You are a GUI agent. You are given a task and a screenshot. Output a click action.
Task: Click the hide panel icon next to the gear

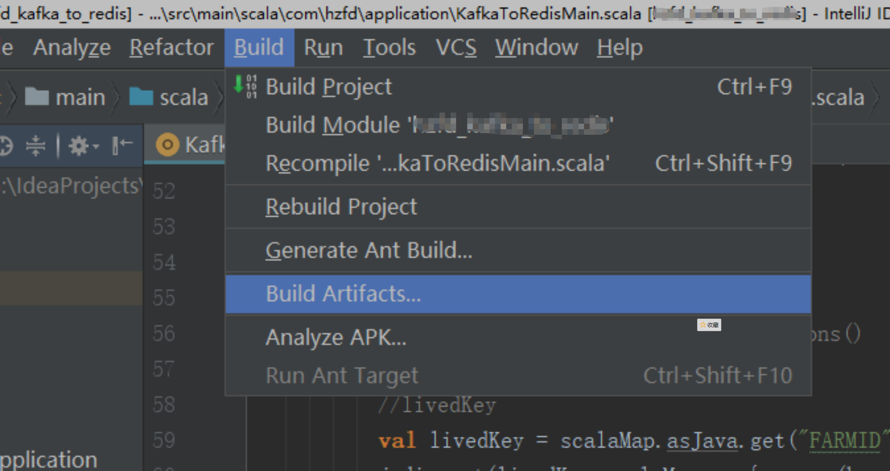click(x=122, y=145)
